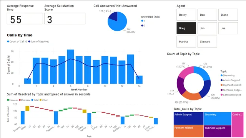The height and width of the screenshot is (138, 246).
Task: Click the Total legend item in waterfall chart
Action: [35, 100]
